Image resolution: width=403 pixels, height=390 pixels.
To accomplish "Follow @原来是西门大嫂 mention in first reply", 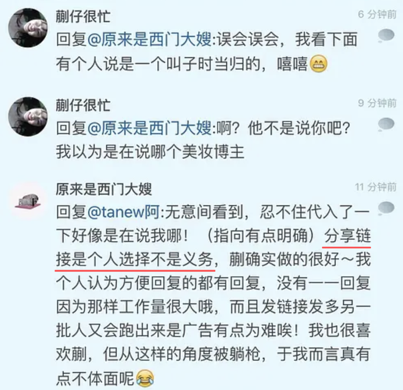I will pos(150,39).
